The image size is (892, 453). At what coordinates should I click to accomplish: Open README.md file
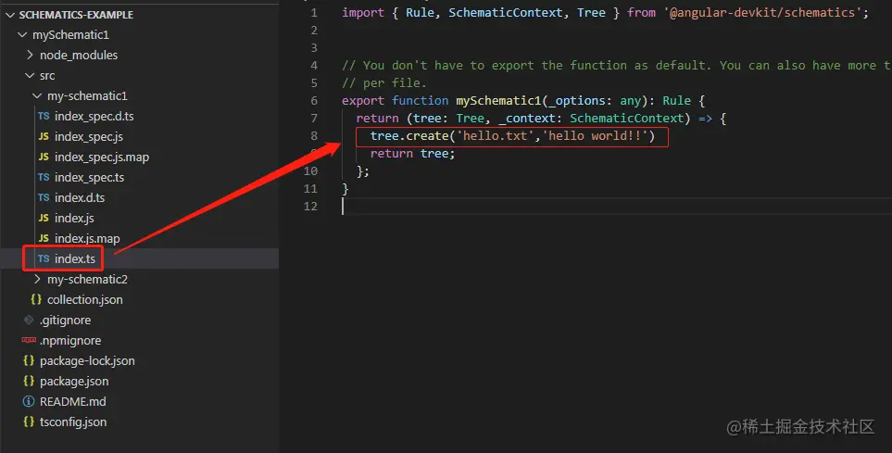[x=73, y=402]
